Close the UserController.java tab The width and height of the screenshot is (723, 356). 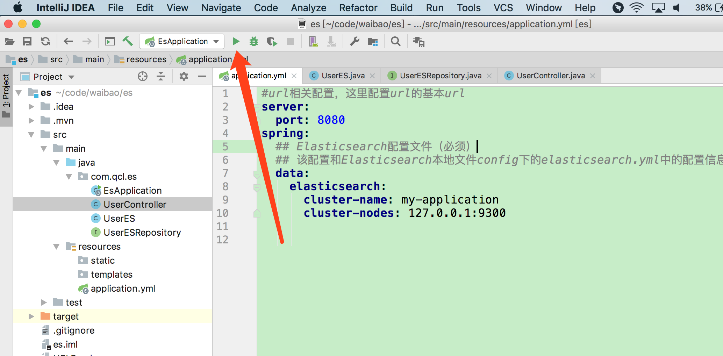coord(593,76)
